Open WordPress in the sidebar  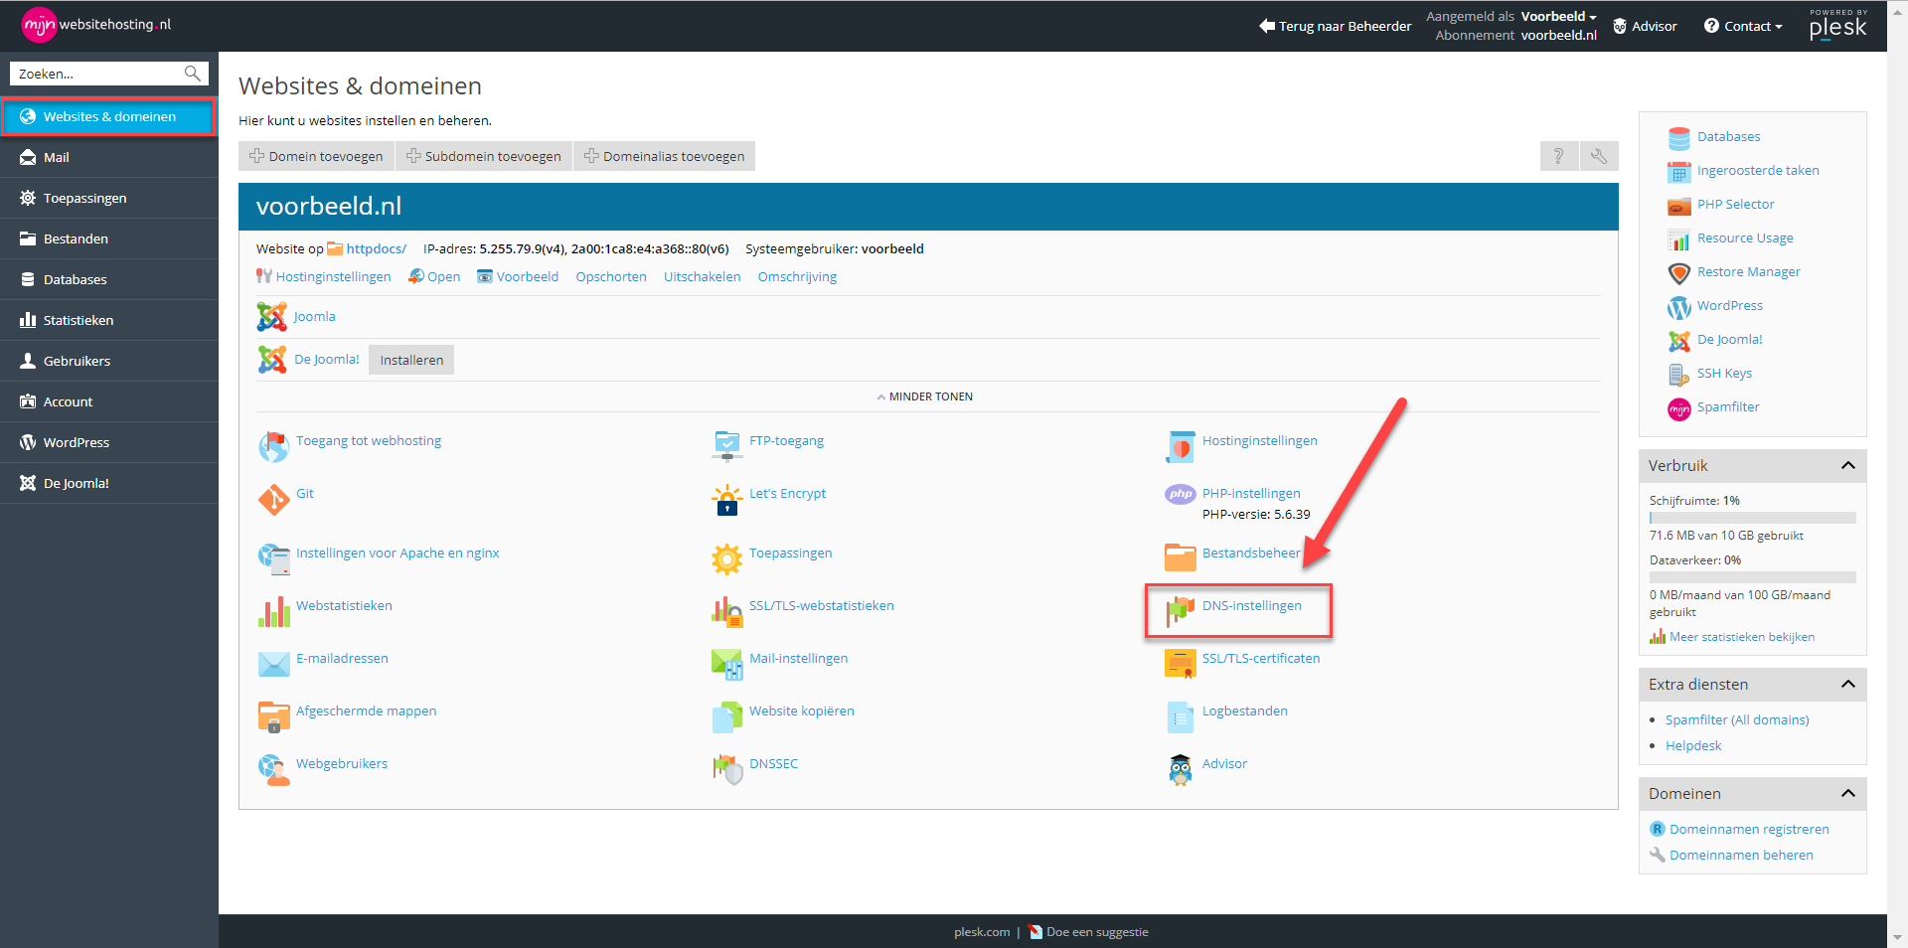[x=109, y=442]
